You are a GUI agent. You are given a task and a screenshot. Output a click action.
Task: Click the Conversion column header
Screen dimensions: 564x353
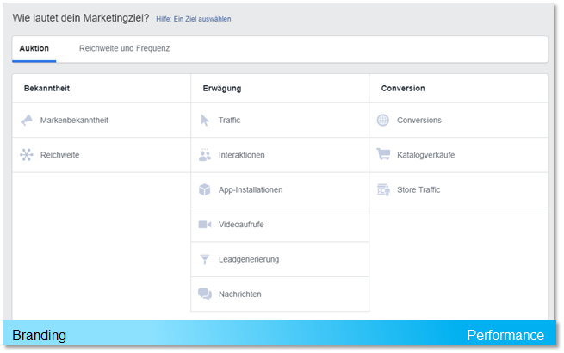[403, 89]
